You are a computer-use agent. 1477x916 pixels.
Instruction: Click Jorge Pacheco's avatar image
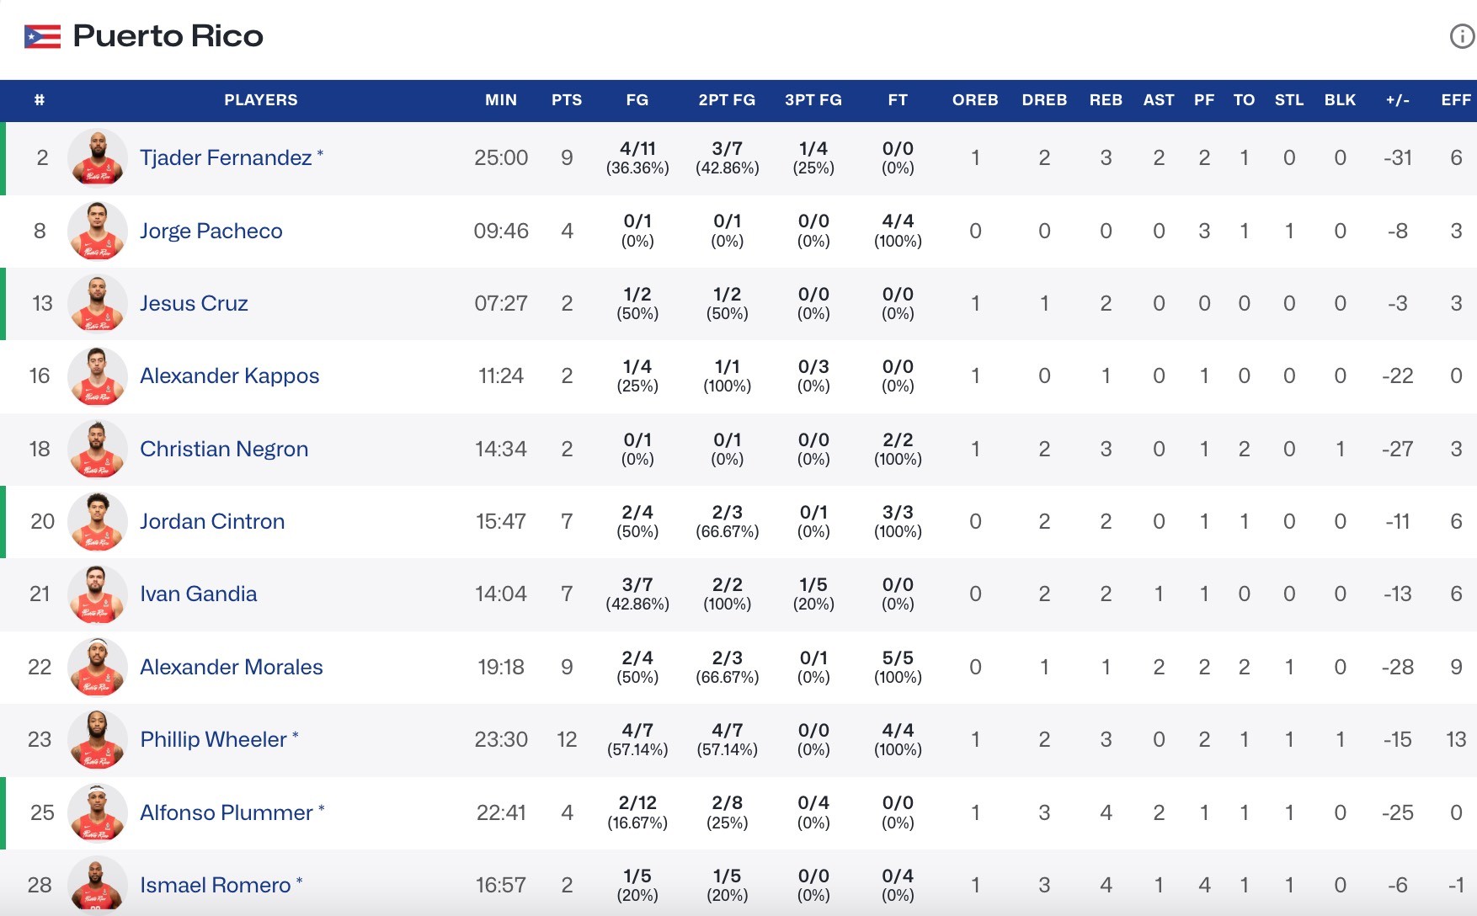(97, 231)
